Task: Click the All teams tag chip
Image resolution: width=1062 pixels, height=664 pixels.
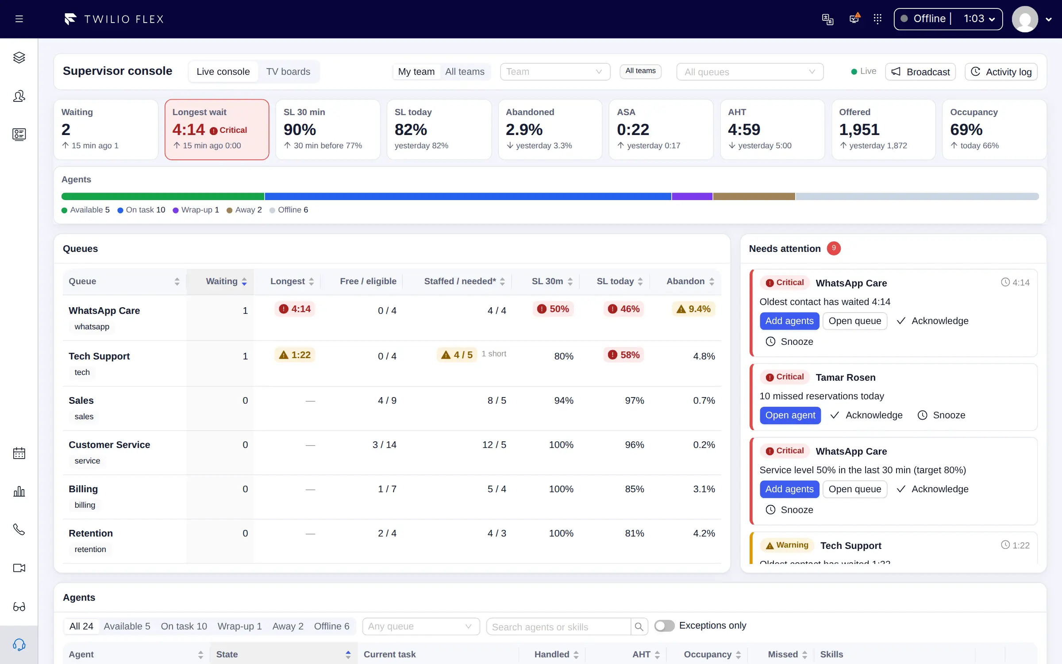Action: tap(640, 71)
